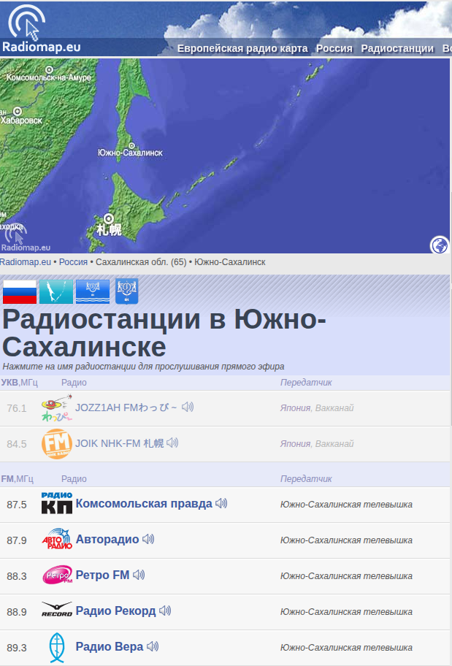Open JOIK NHK-FM 札幌 station link
This screenshot has height=666, width=452.
[119, 443]
